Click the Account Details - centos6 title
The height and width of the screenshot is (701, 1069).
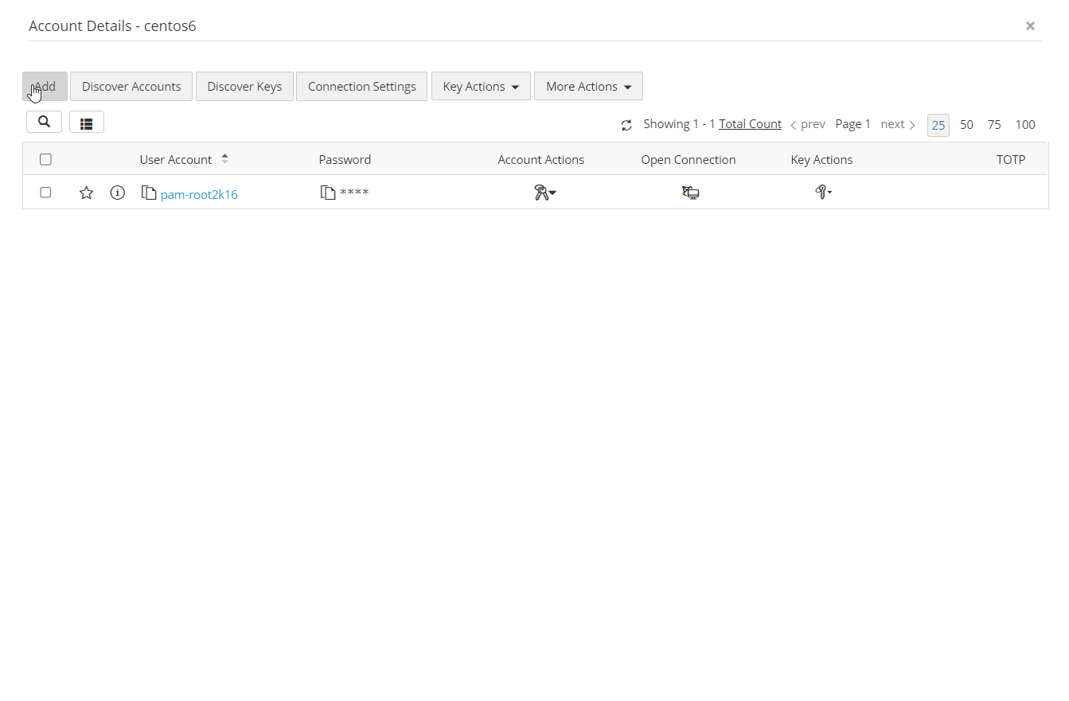112,26
